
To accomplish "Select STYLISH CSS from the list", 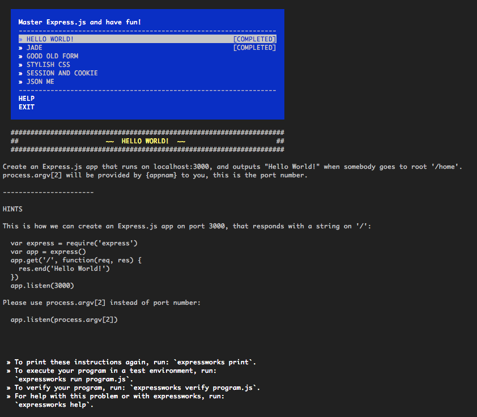I will 48,65.
